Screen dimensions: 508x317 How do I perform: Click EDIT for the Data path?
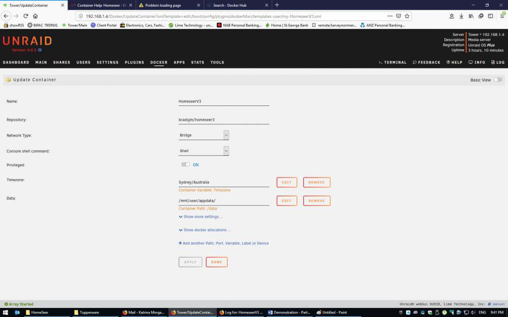coord(287,200)
